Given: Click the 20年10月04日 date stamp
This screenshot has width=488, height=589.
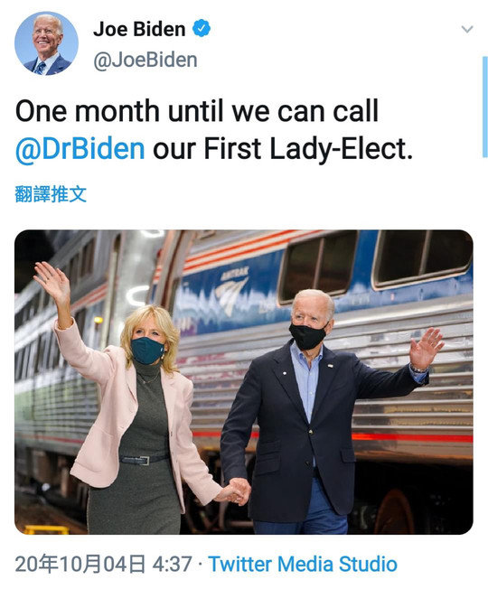Looking at the screenshot, I should point(80,564).
